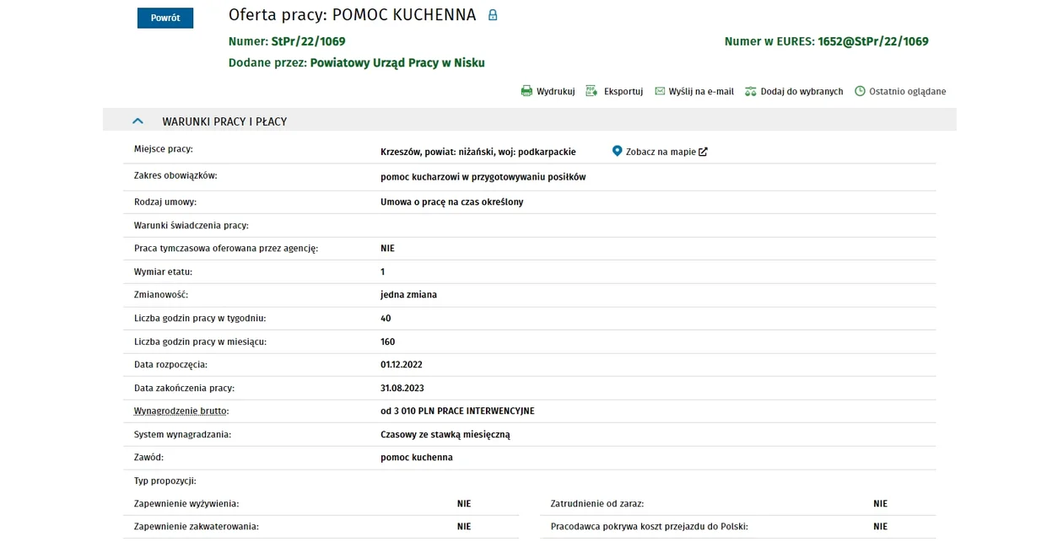Image resolution: width=1063 pixels, height=558 pixels.
Task: Select the offer number StPr/22/1069
Action: [308, 41]
